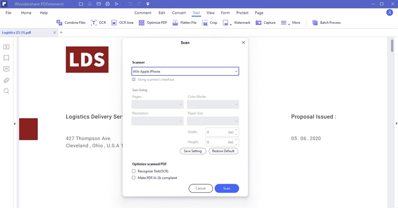Open the bookmarks panel
This screenshot has height=208, width=398.
[x=6, y=58]
